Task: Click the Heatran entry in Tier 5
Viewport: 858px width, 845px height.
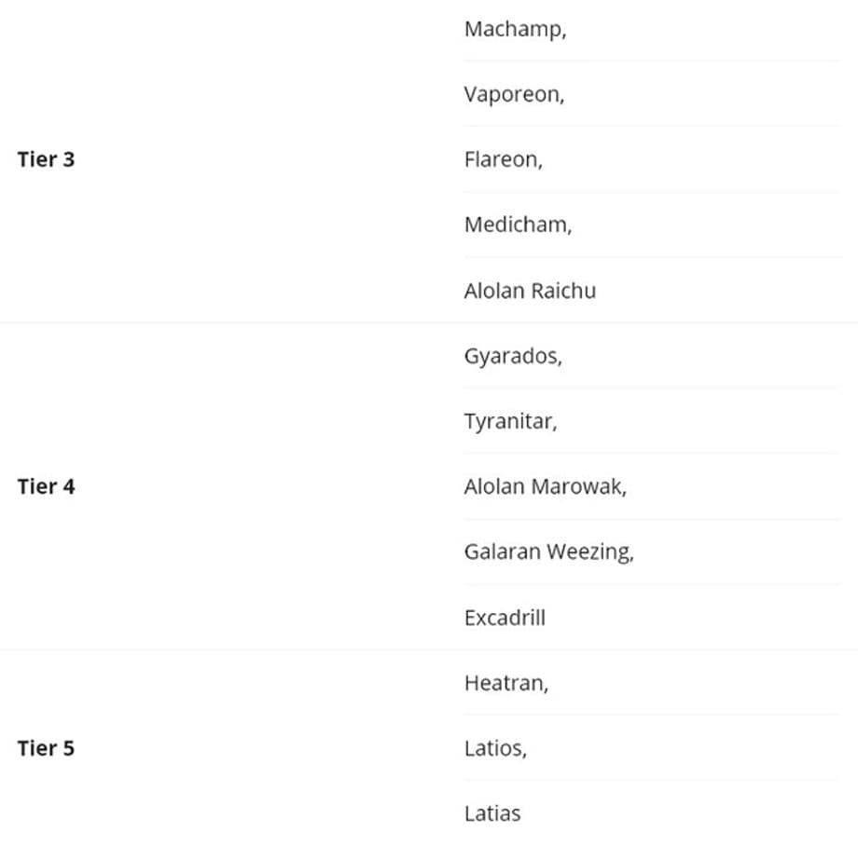Action: click(x=505, y=683)
